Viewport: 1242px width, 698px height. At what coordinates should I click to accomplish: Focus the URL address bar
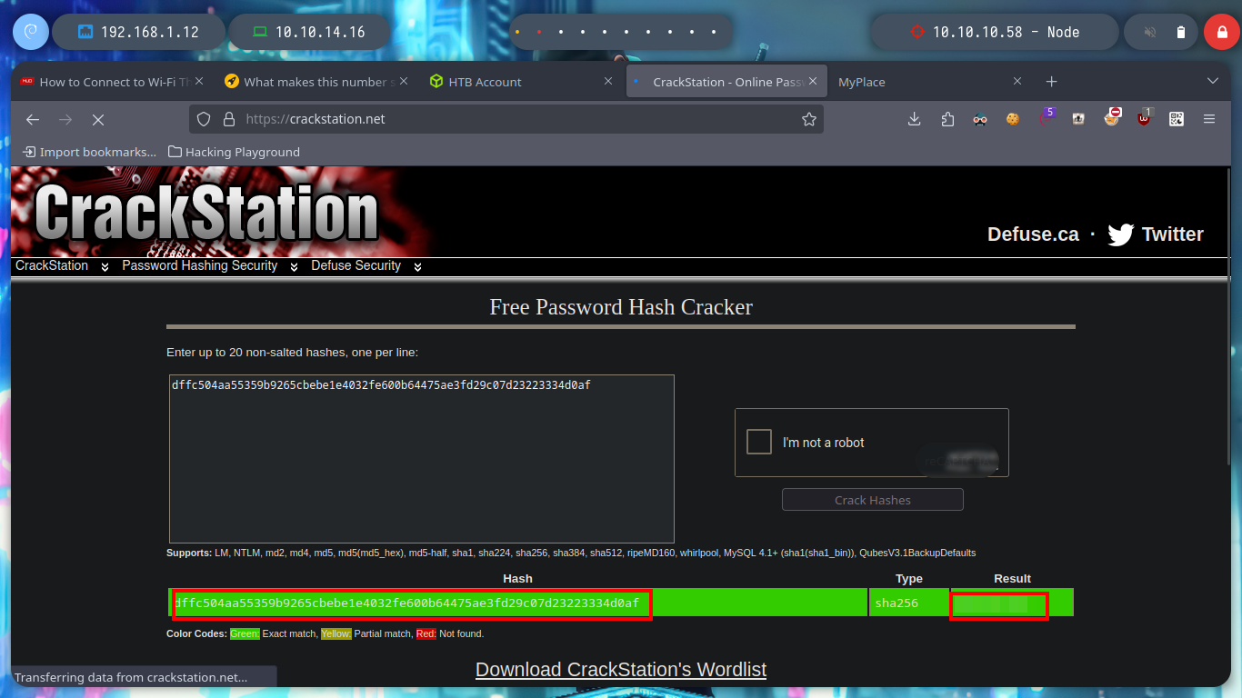coord(506,119)
